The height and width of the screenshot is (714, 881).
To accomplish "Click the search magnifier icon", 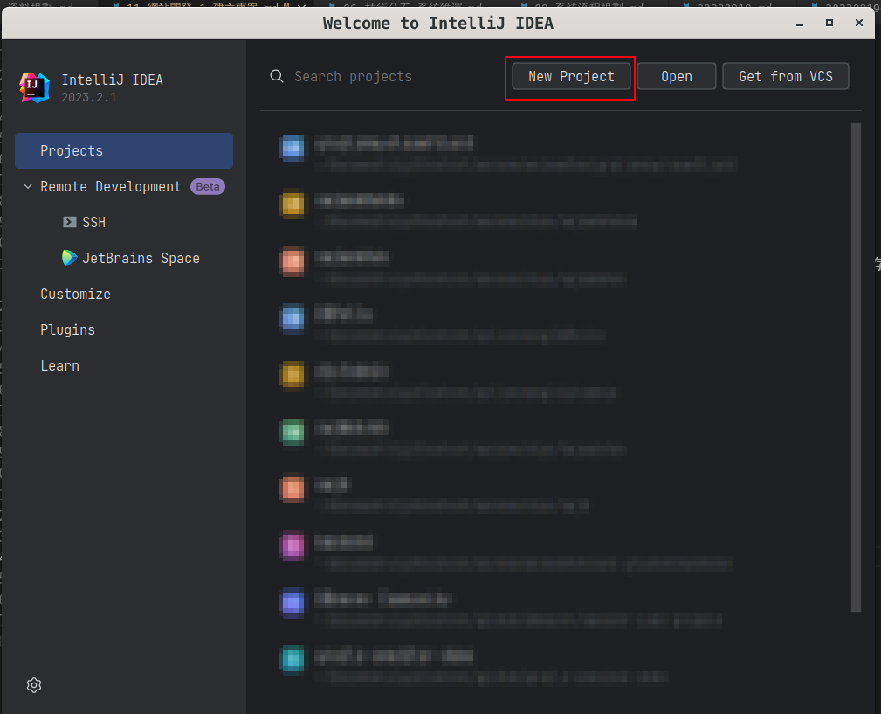I will (x=277, y=76).
